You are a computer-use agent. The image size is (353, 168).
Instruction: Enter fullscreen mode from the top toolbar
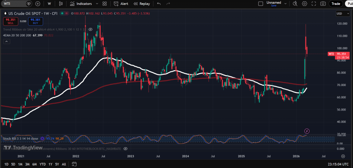(x=314, y=4)
